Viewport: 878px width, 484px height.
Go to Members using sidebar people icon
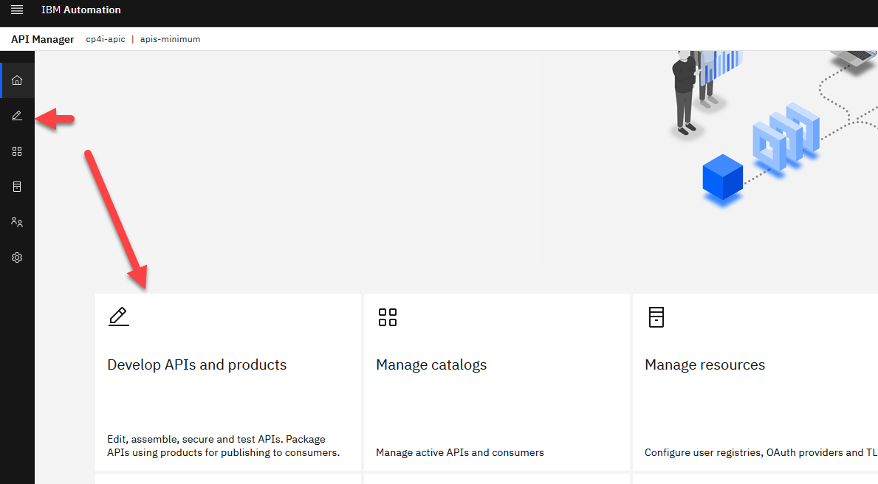[17, 222]
